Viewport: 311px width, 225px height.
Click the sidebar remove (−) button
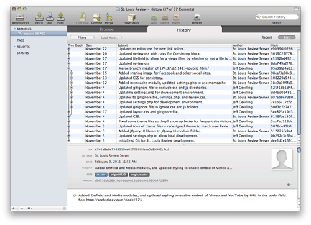pos(22,208)
